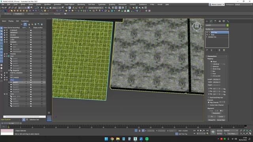Click the large plus Set Keys button
Screen dimensions: 253x142
213,132
